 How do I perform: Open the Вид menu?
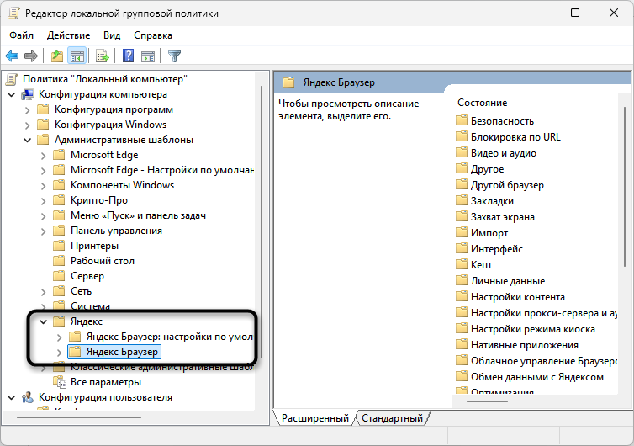tap(112, 35)
